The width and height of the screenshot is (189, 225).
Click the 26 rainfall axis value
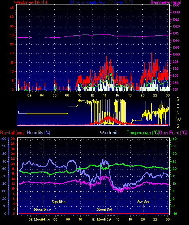point(13,149)
